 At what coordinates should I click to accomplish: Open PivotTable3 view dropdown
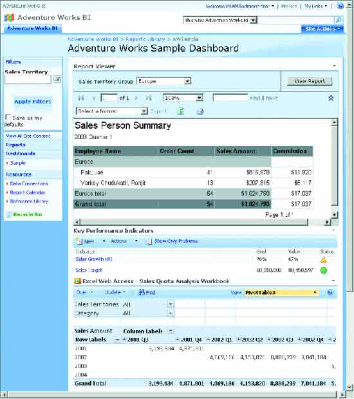[x=315, y=292]
